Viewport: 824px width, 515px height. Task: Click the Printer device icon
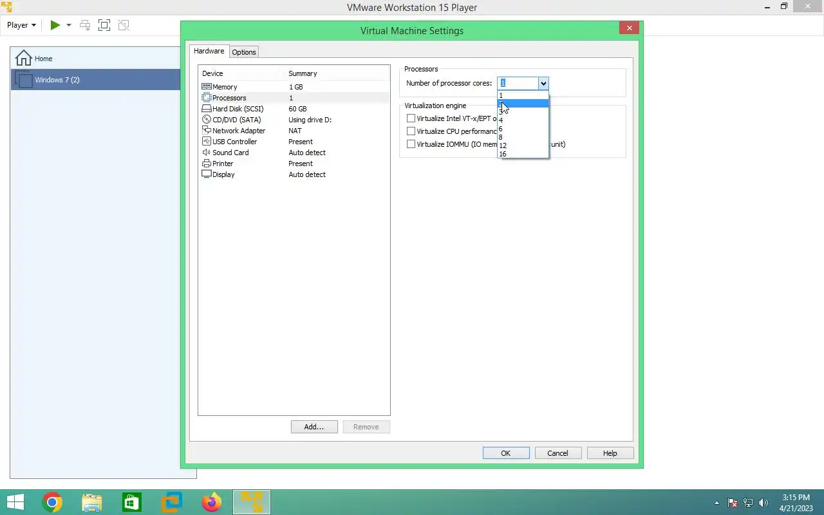point(207,164)
